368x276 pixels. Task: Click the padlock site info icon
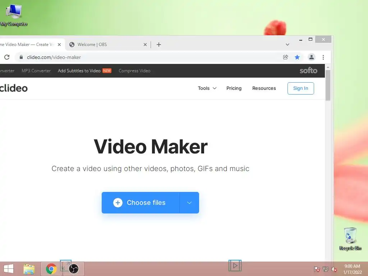coord(21,57)
